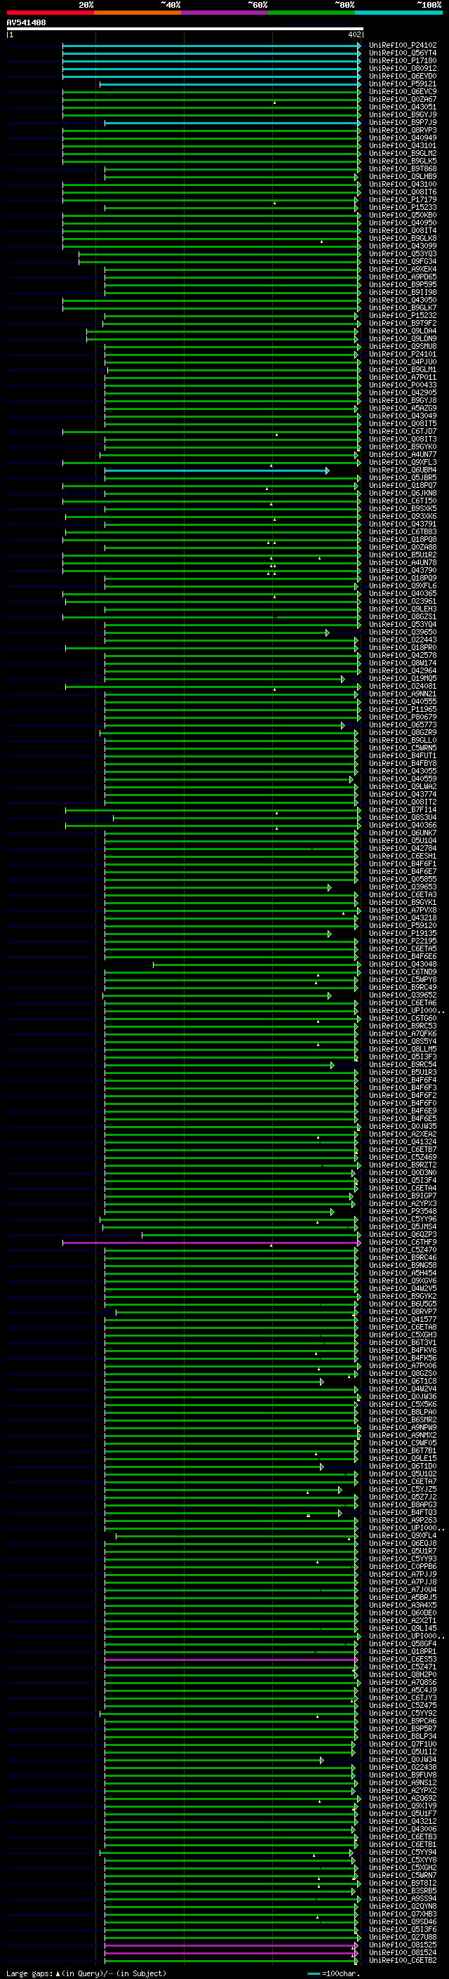Select UniRef100_P59121 in the hit list
449x1979 pixels.
click(403, 84)
